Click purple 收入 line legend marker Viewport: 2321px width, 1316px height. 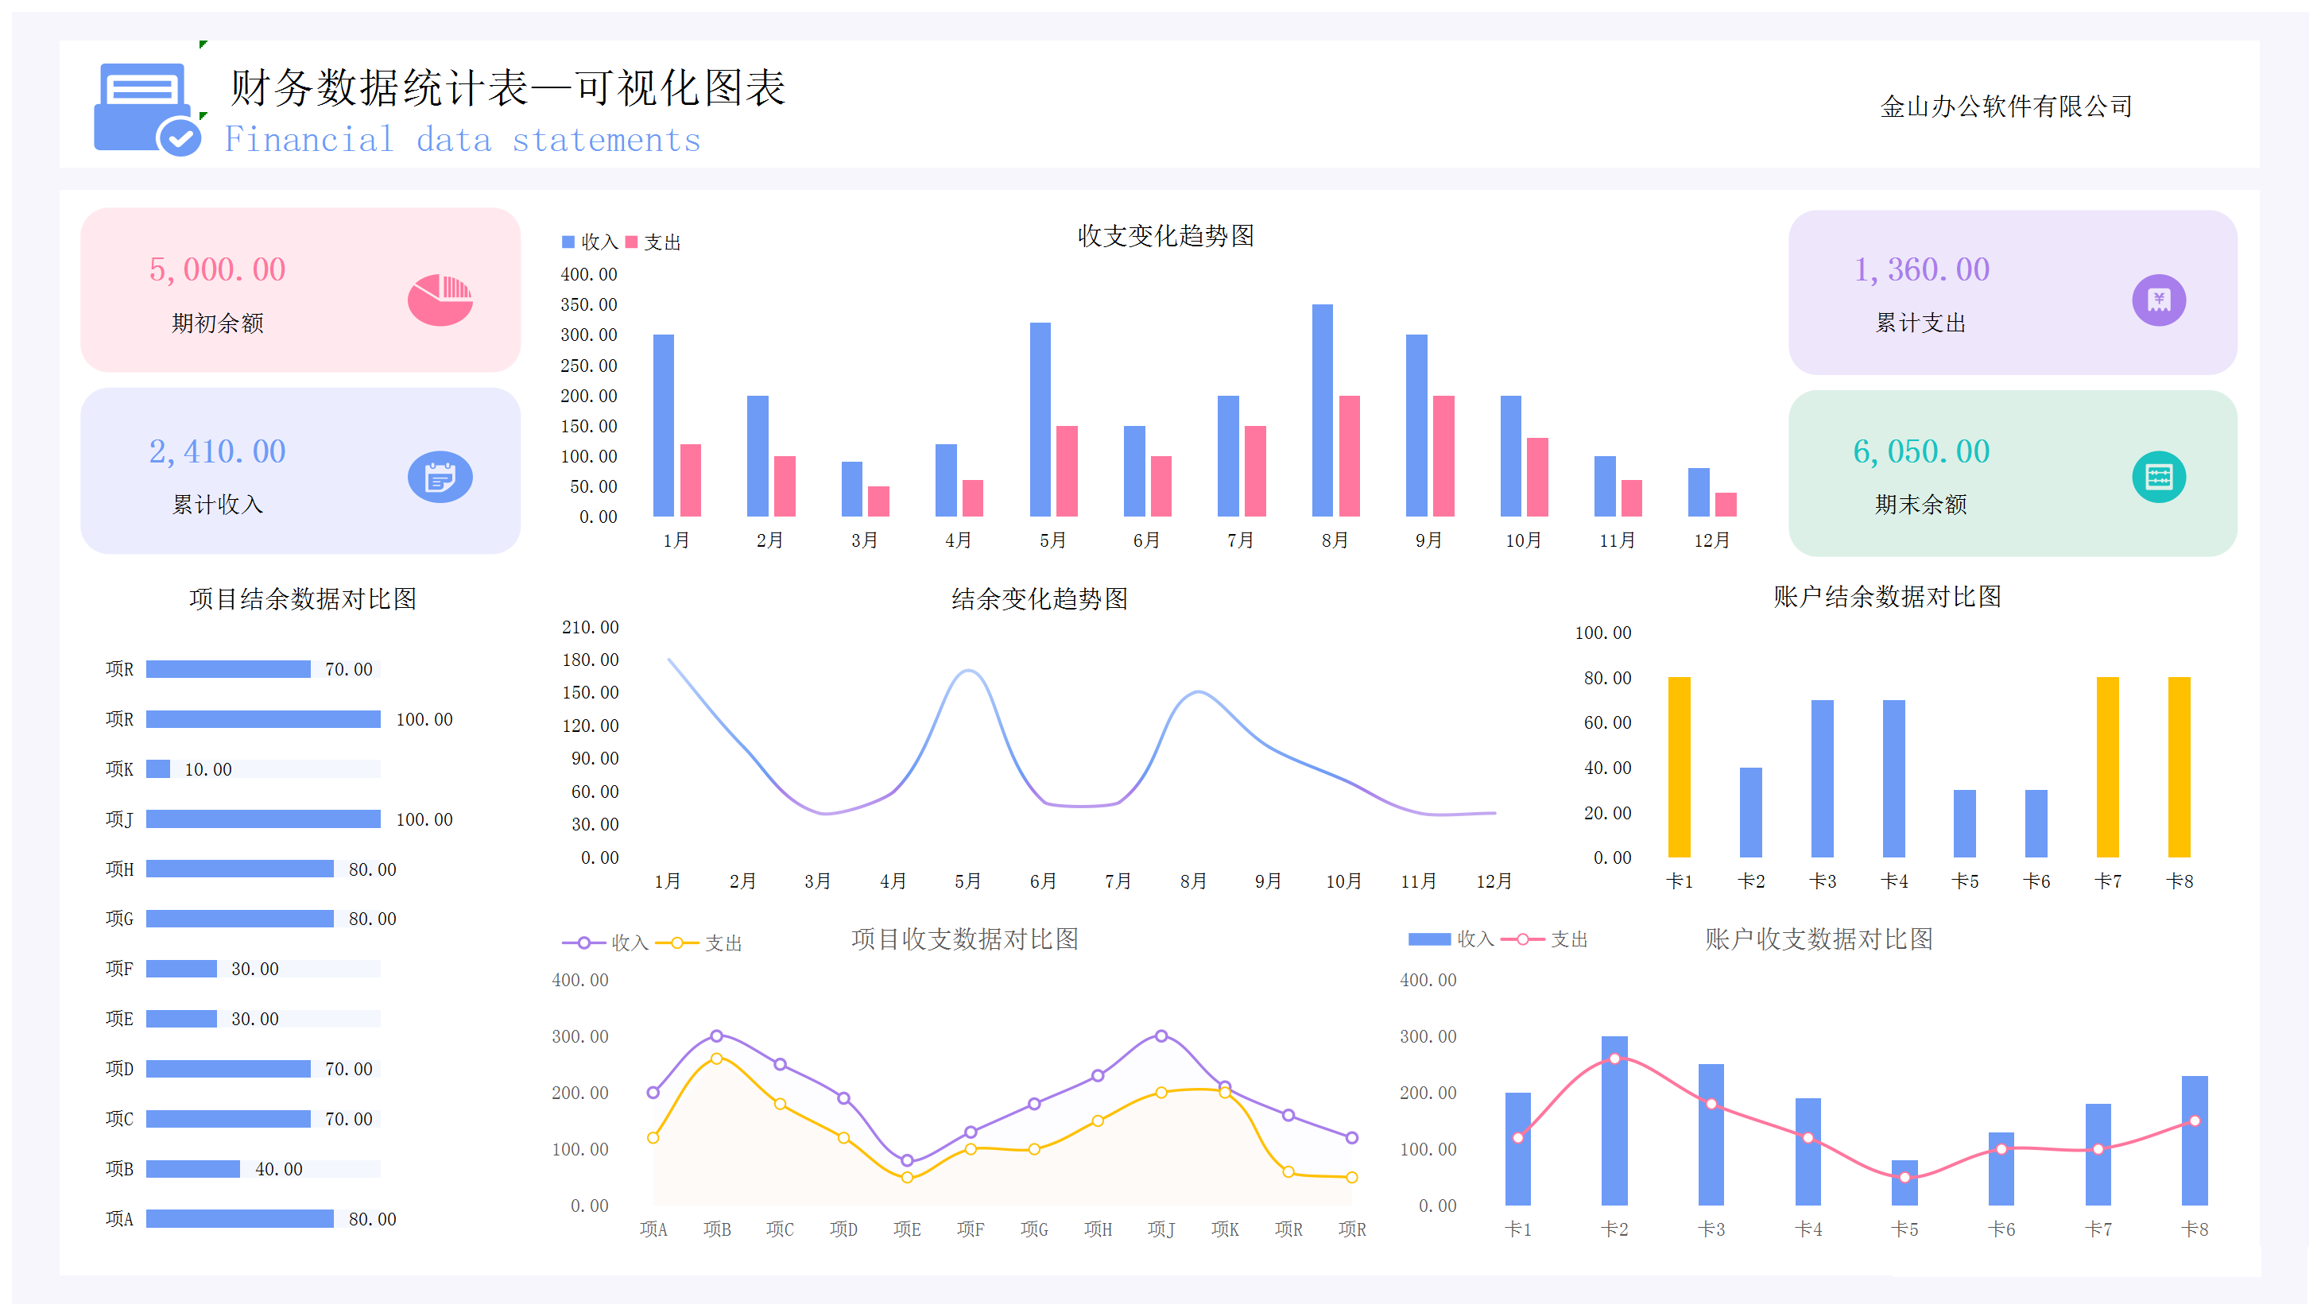584,942
